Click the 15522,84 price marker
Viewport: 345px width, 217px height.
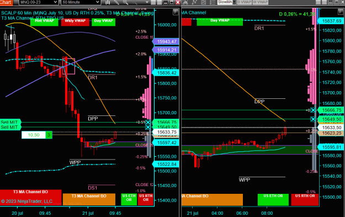tap(166, 164)
